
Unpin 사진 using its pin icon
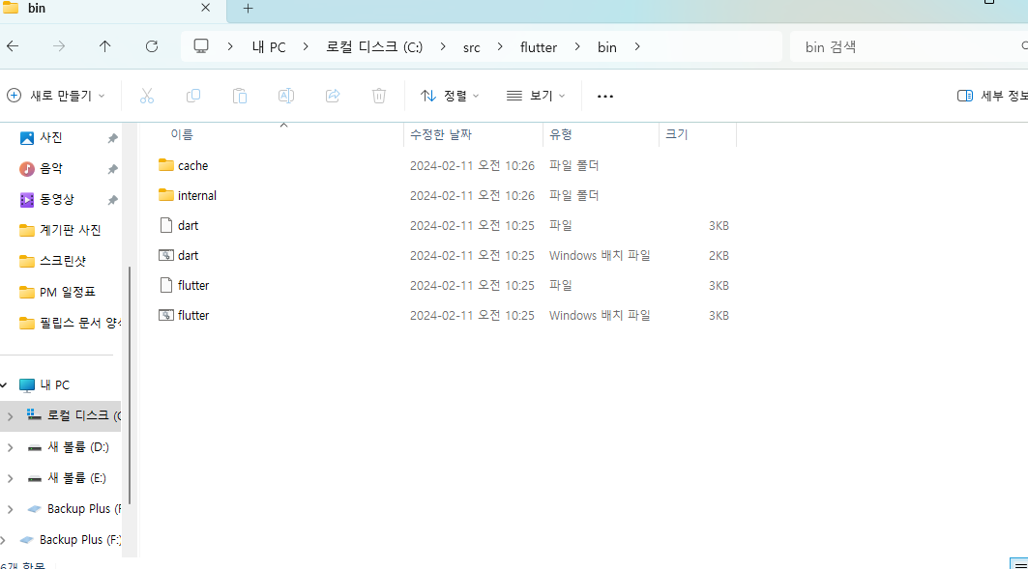click(112, 138)
